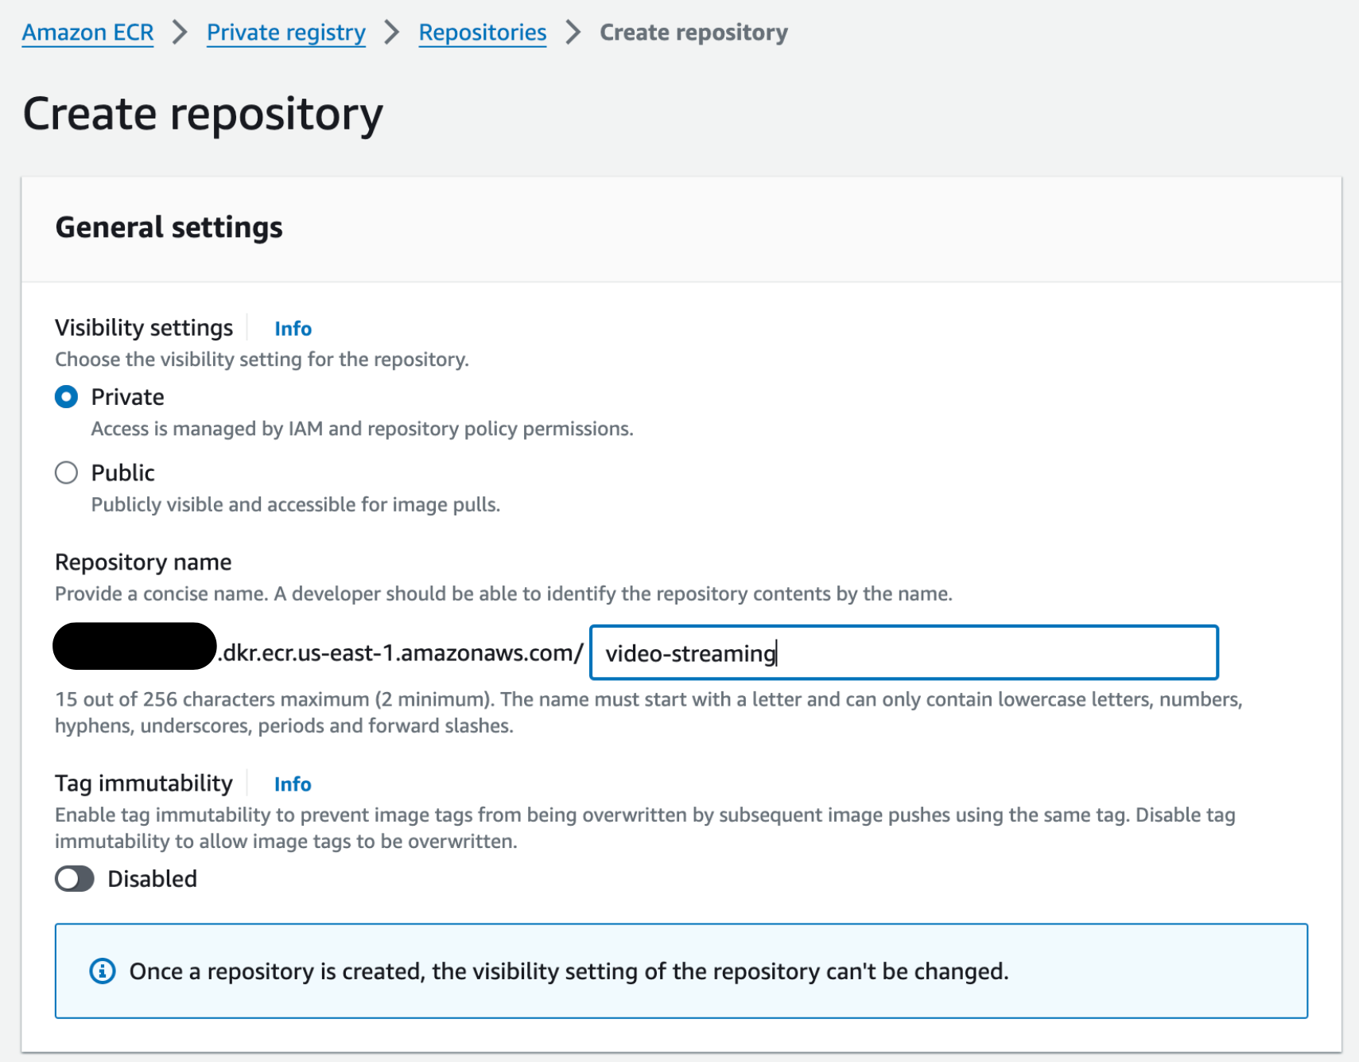Viewport: 1359px width, 1062px height.
Task: Click the Private radio label text
Action: click(x=127, y=397)
